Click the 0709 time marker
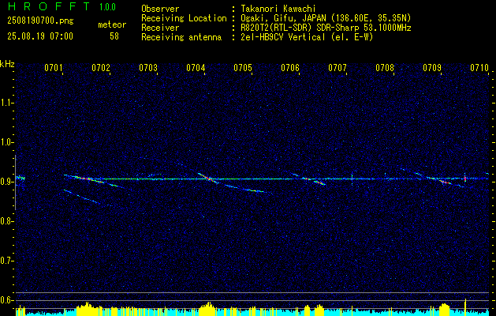The height and width of the screenshot is (316, 496). click(432, 67)
